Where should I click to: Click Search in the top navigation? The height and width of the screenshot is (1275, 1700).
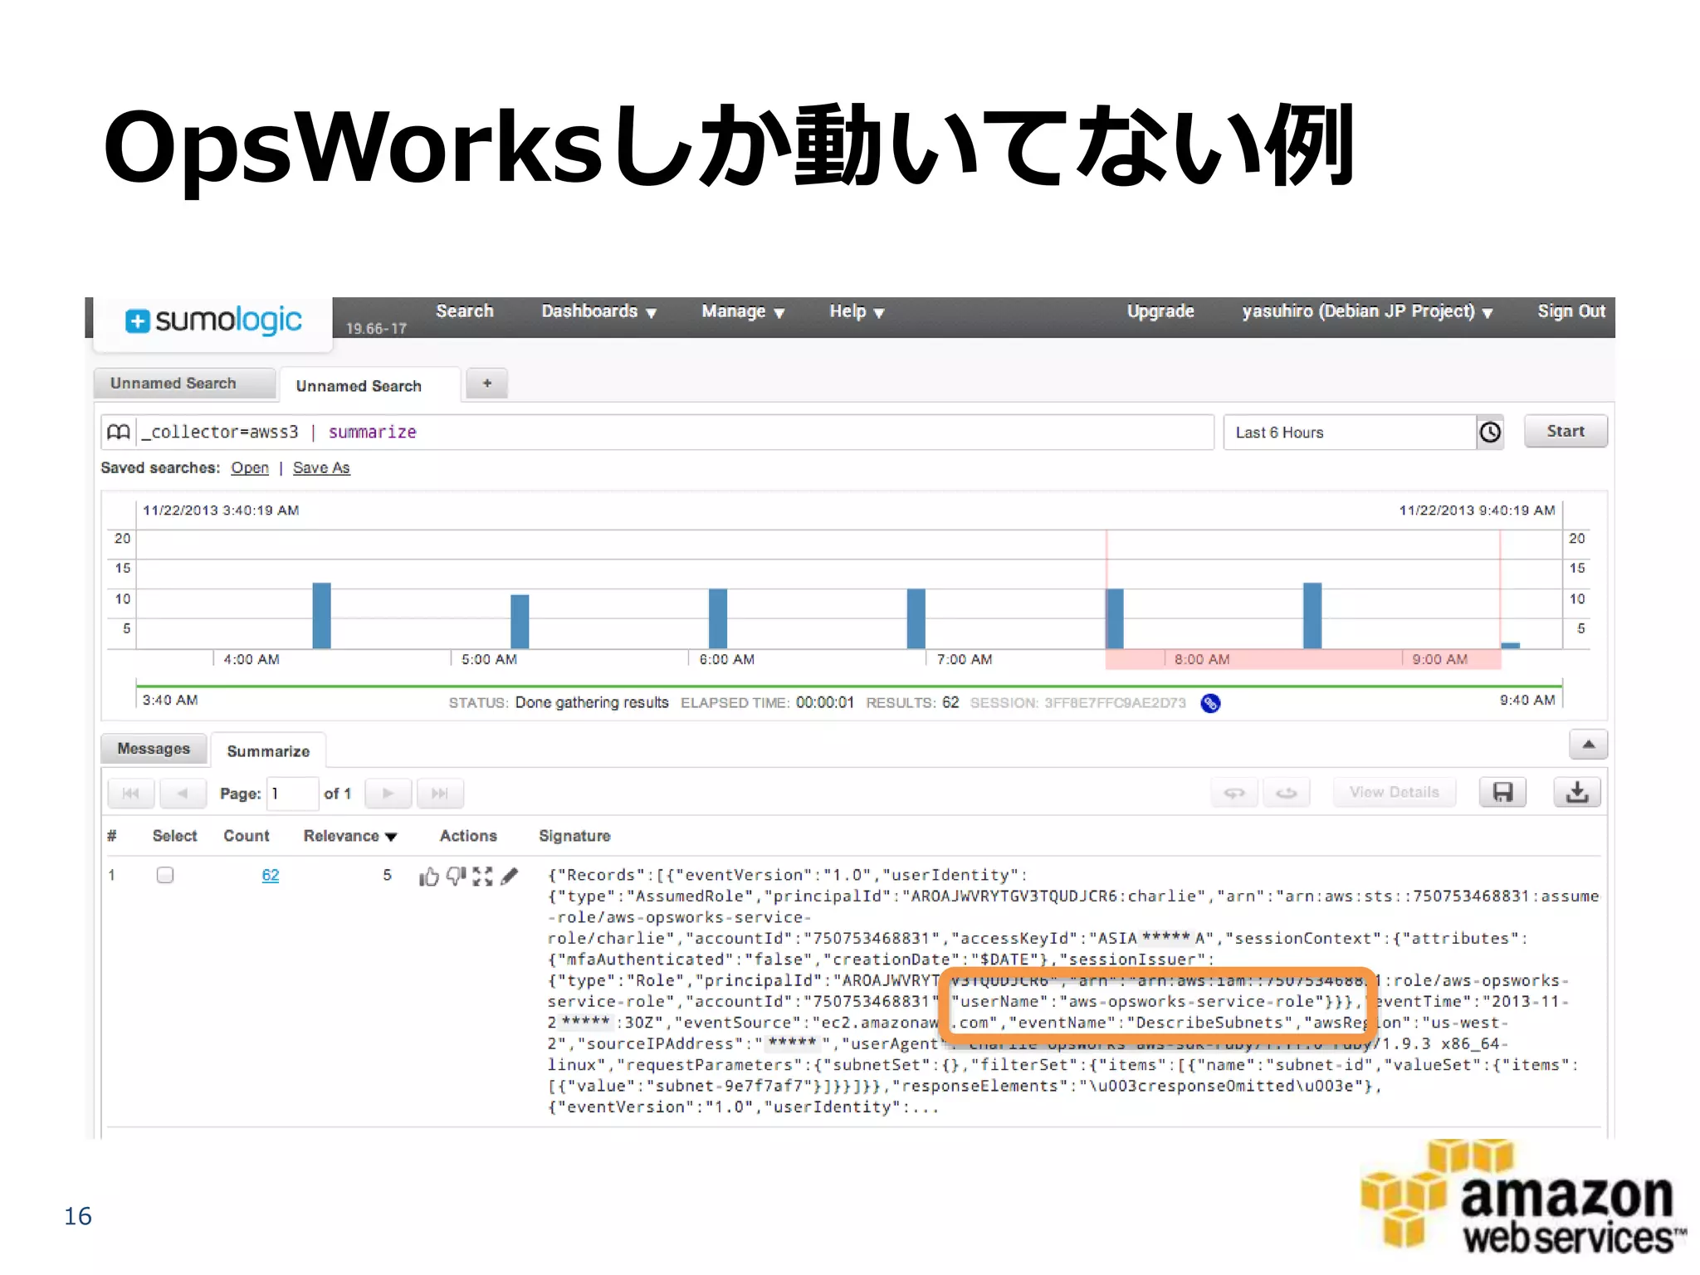coord(465,311)
